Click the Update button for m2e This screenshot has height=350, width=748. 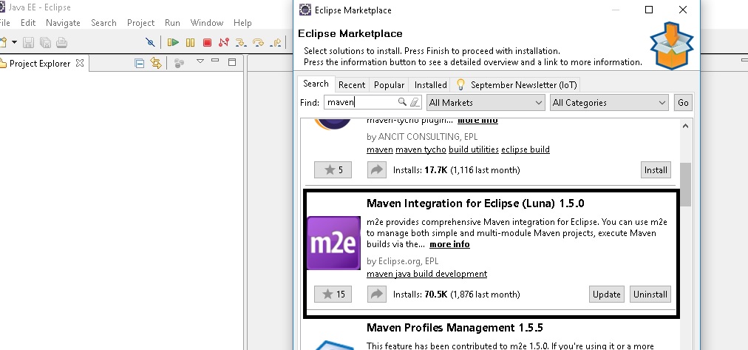coord(606,295)
